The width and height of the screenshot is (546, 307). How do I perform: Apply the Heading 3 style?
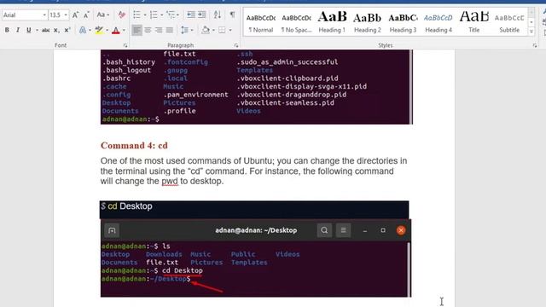(403, 23)
